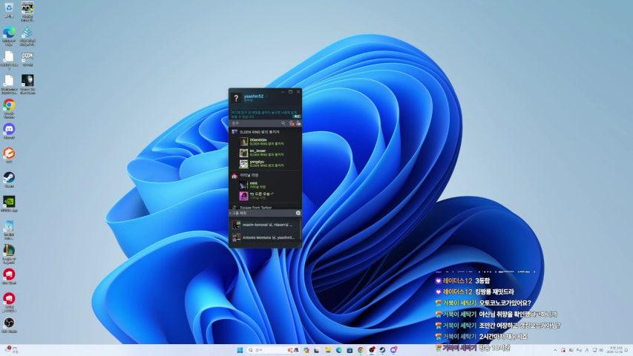The image size is (633, 356).
Task: Collapse the 그룹 채팅 section
Action: tap(240, 213)
